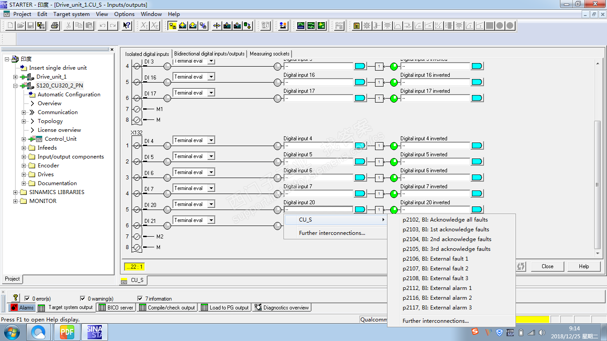
Task: Click the Digital input 7 inverted field
Action: 435,194
